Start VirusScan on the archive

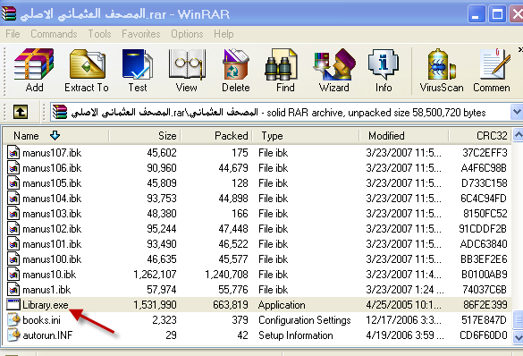(x=442, y=70)
